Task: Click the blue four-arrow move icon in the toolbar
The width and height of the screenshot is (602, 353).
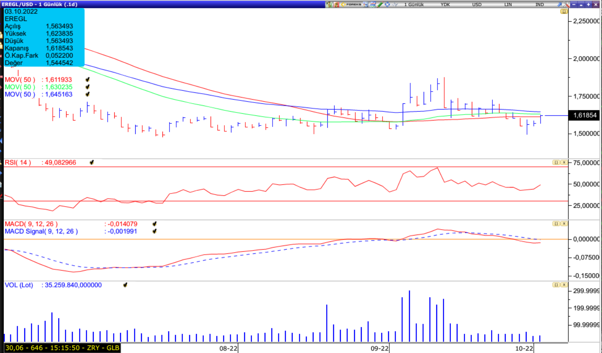Action: click(x=387, y=4)
